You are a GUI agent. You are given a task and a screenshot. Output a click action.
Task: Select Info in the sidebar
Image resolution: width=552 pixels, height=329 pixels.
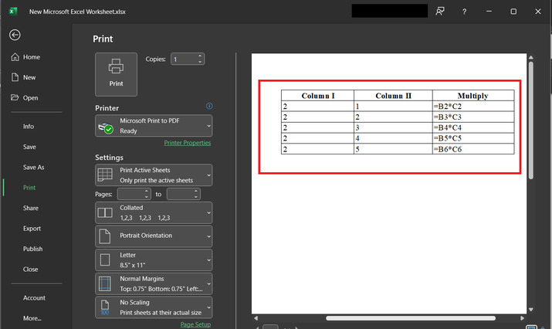29,127
